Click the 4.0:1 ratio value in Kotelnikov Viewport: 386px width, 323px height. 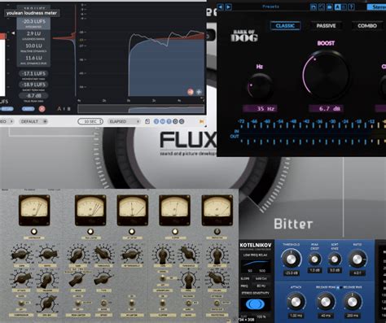point(357,273)
